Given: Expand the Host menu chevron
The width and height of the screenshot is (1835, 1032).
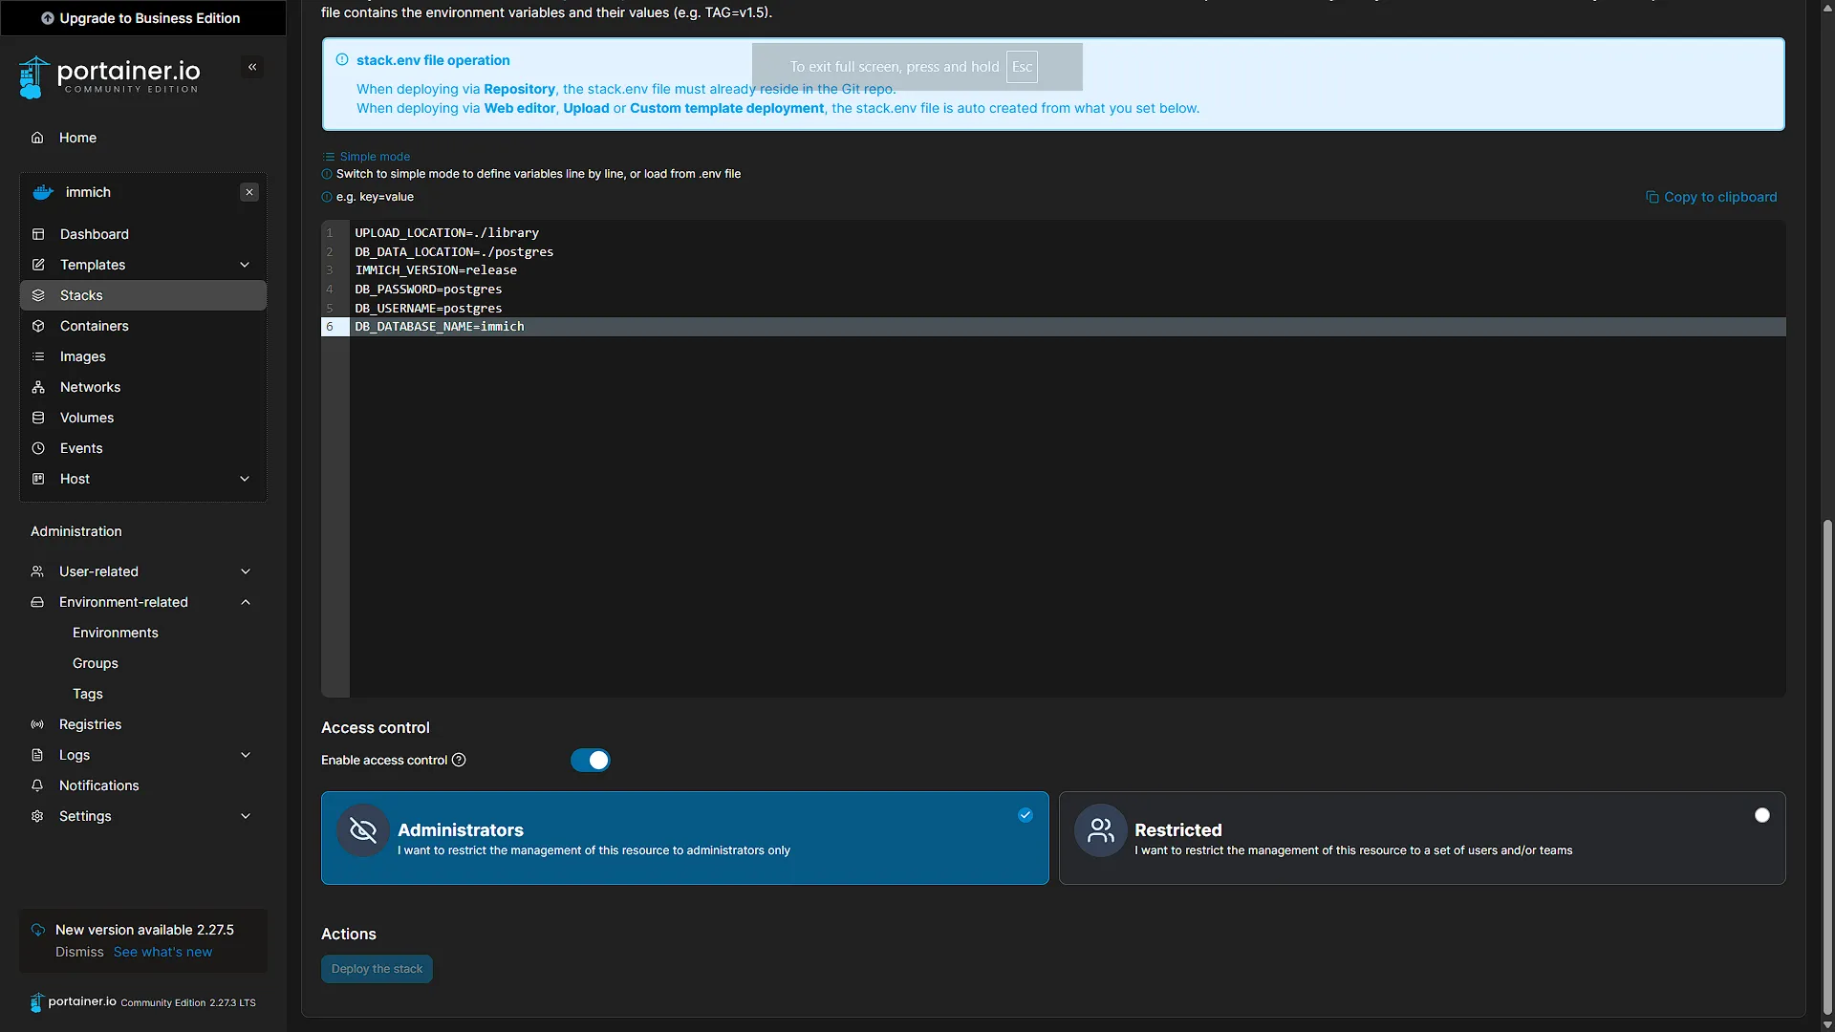Looking at the screenshot, I should tap(245, 479).
